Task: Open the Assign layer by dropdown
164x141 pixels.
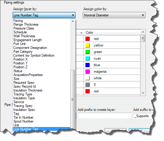Action: (44, 15)
